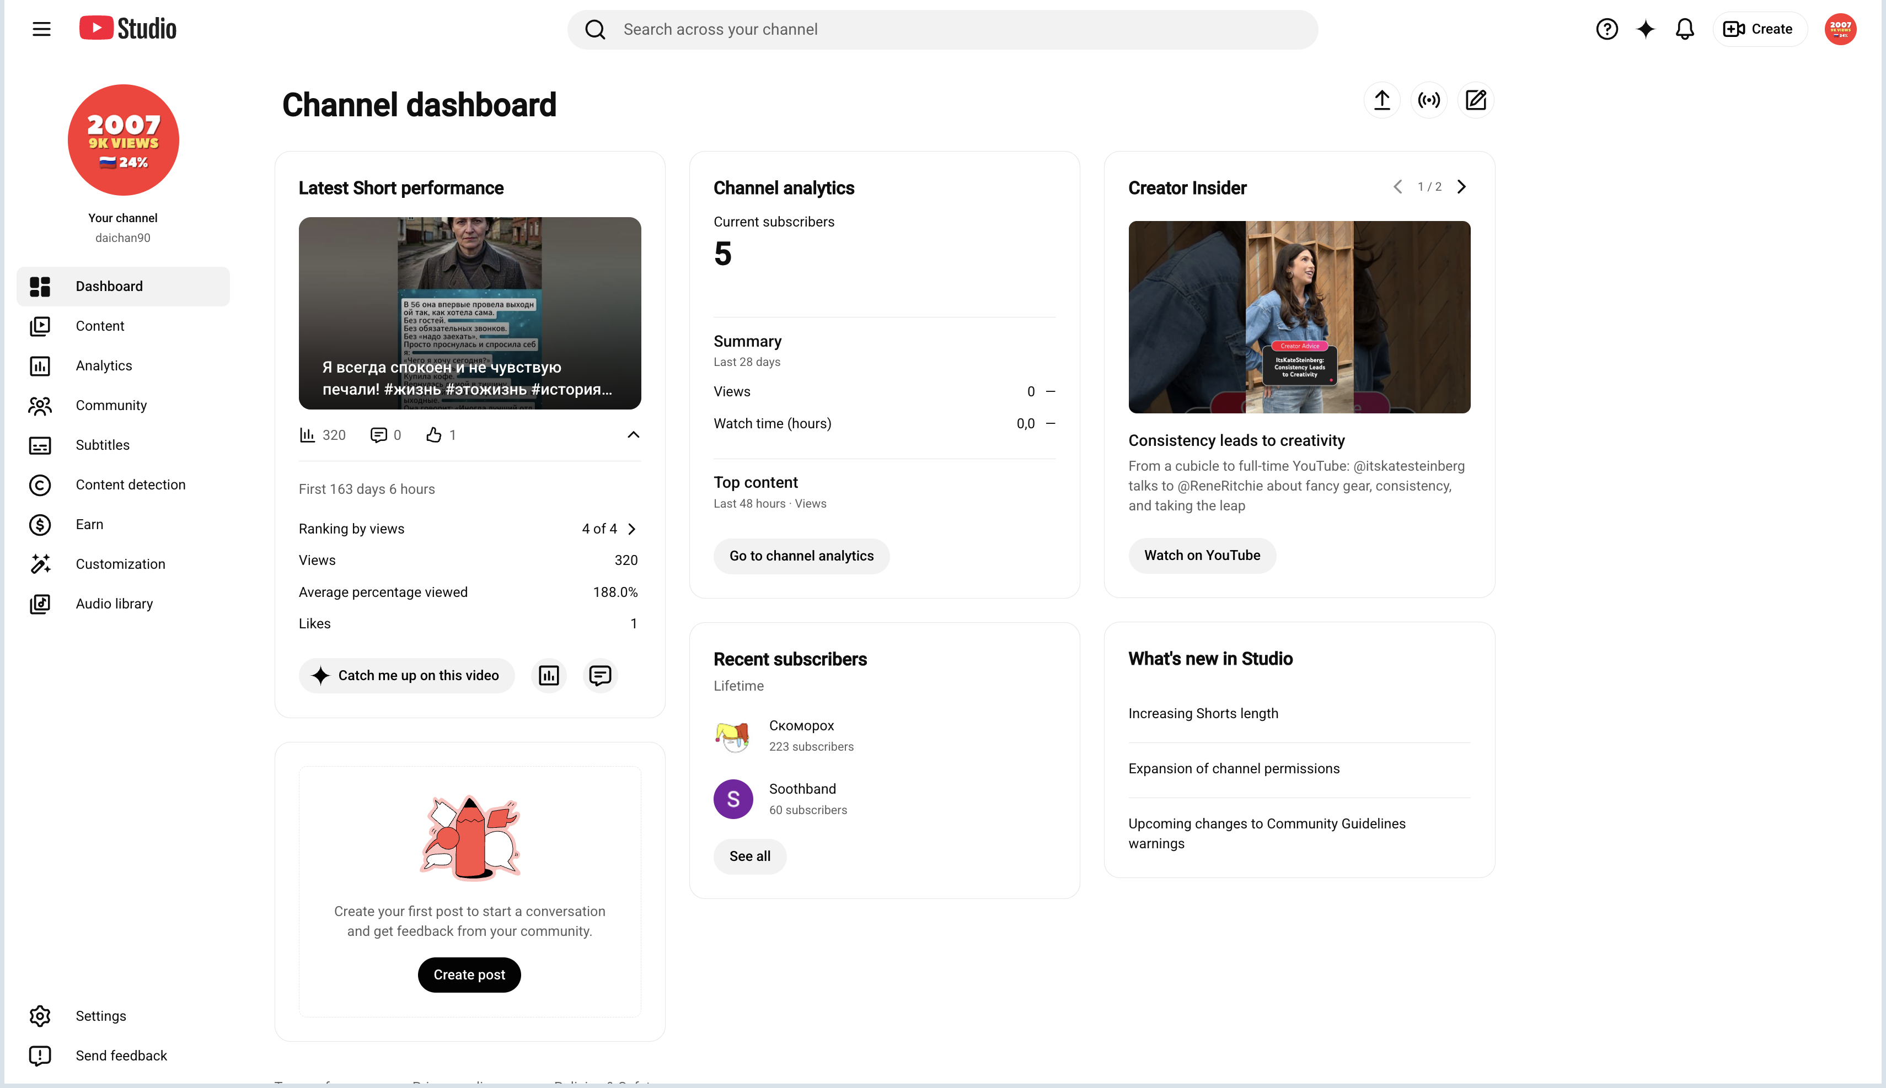Click the comments icon beside Catch me up
The height and width of the screenshot is (1088, 1886).
pyautogui.click(x=599, y=676)
